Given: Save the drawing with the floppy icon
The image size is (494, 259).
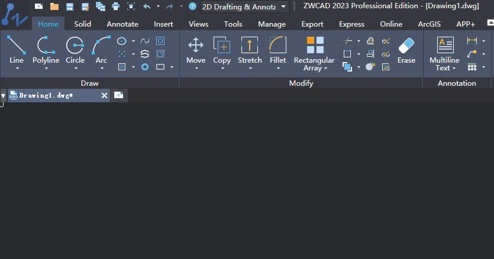Looking at the screenshot, I should point(70,7).
